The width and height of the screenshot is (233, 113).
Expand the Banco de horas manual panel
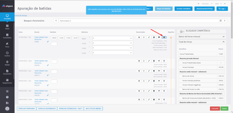point(202,36)
